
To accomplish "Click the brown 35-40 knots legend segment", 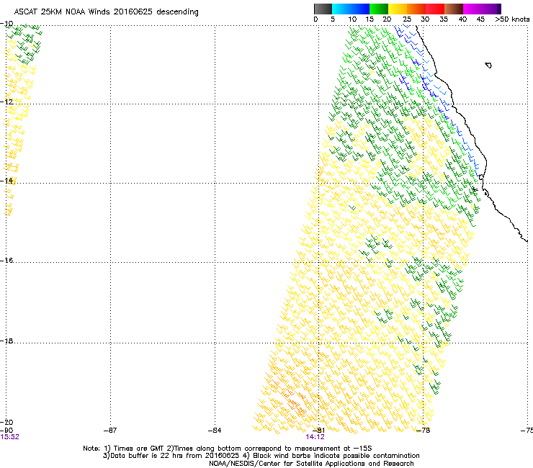I will click(454, 9).
